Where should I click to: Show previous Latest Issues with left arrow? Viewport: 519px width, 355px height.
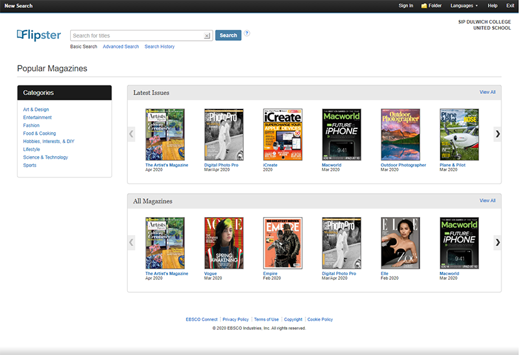tap(132, 134)
